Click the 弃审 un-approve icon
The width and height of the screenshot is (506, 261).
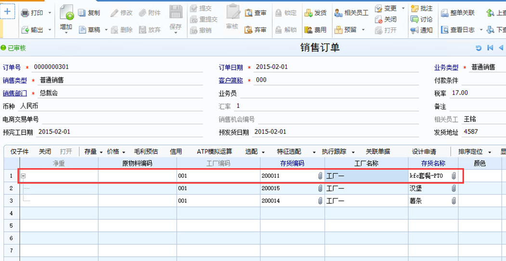[248, 30]
